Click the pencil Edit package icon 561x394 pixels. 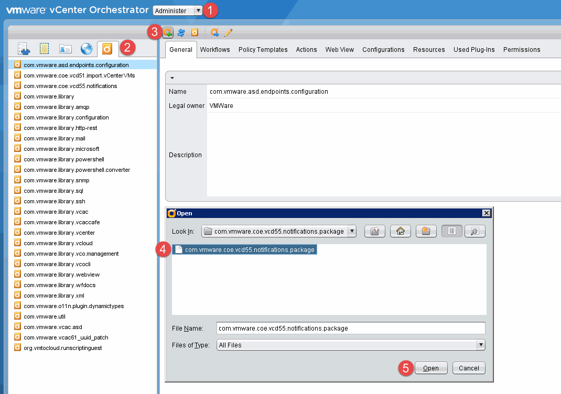click(x=228, y=32)
